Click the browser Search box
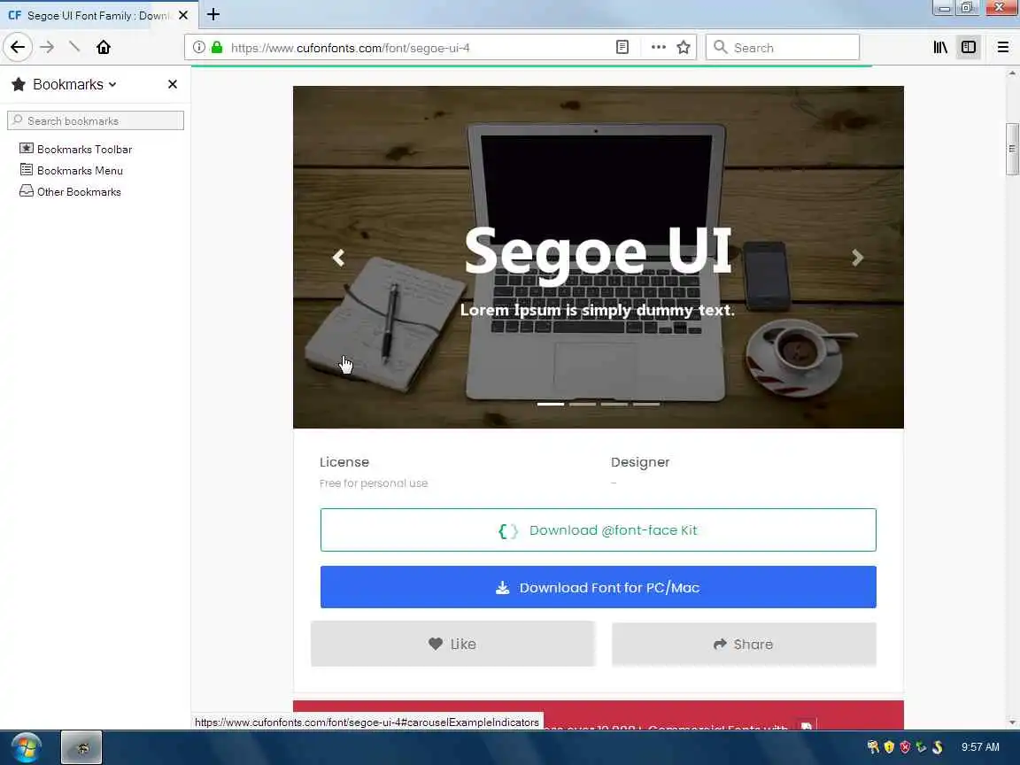Image resolution: width=1020 pixels, height=765 pixels. click(x=783, y=48)
